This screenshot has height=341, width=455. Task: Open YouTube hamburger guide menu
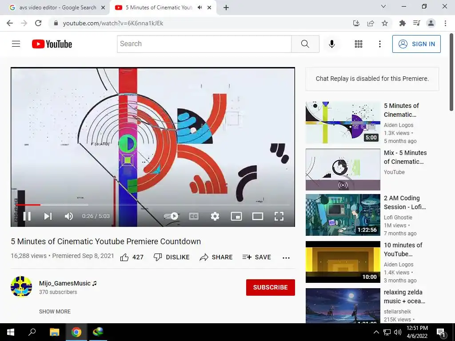[x=16, y=44]
